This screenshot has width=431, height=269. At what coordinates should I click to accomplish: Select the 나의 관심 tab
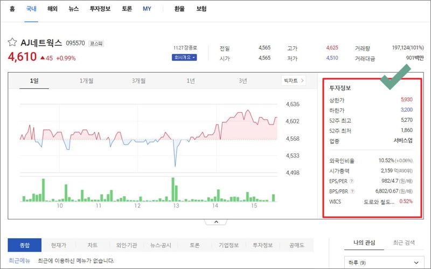pyautogui.click(x=364, y=243)
